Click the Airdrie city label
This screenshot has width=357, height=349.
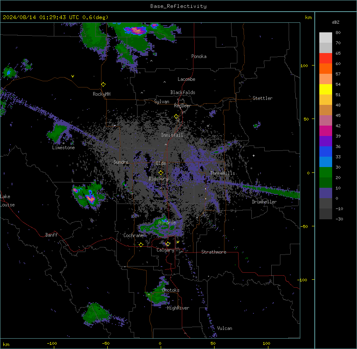tap(167, 223)
